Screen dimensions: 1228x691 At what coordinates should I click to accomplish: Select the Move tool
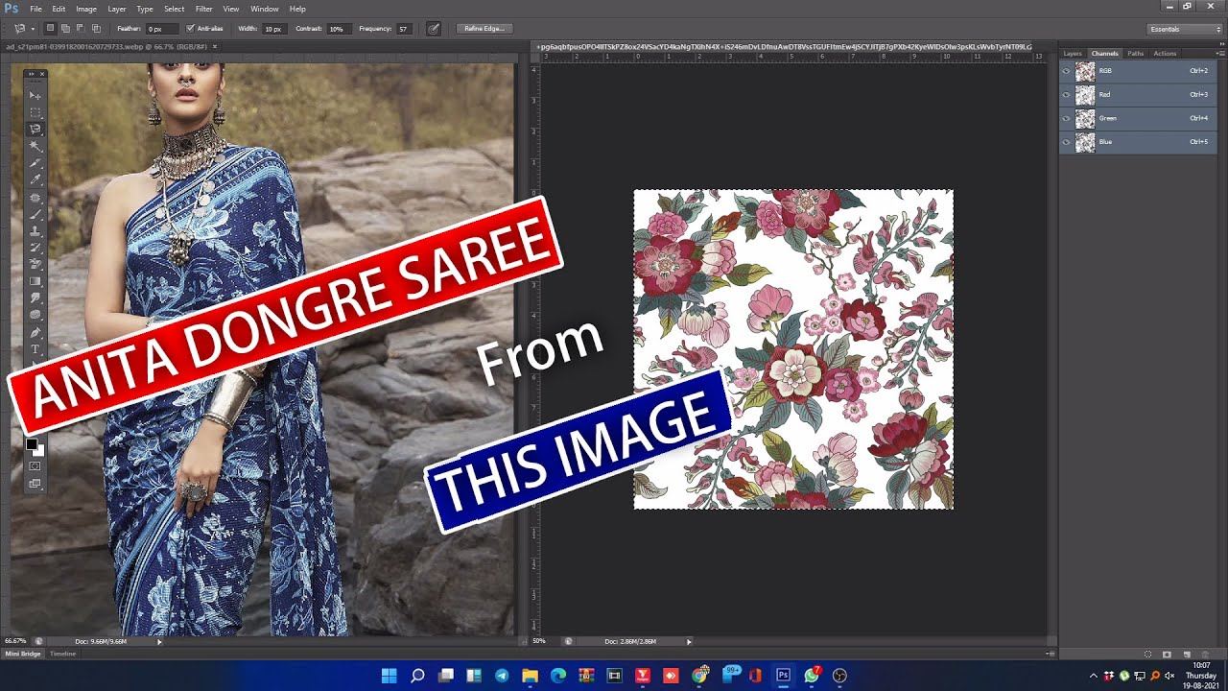[x=35, y=95]
